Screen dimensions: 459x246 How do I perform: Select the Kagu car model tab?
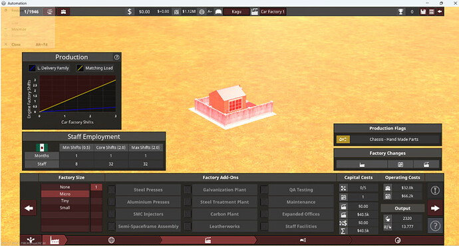(x=237, y=12)
